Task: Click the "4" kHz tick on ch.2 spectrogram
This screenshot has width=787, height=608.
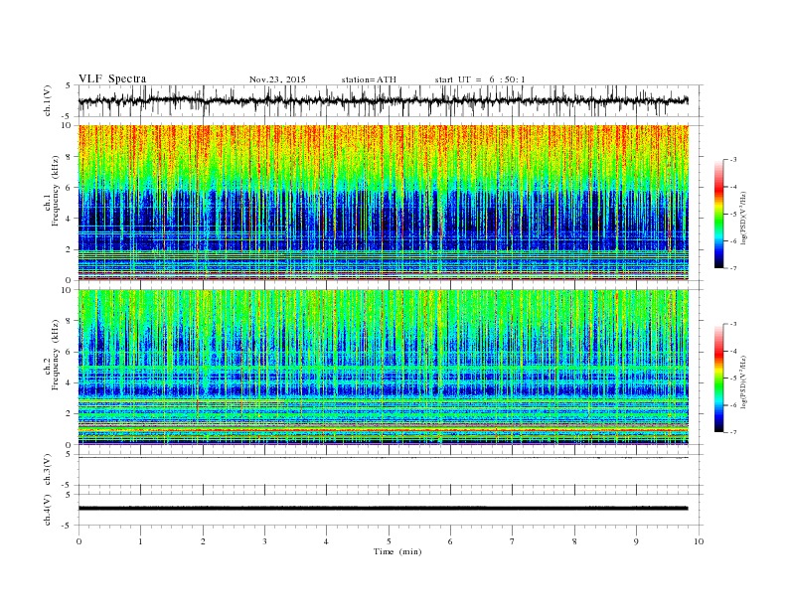Action: 69,382
